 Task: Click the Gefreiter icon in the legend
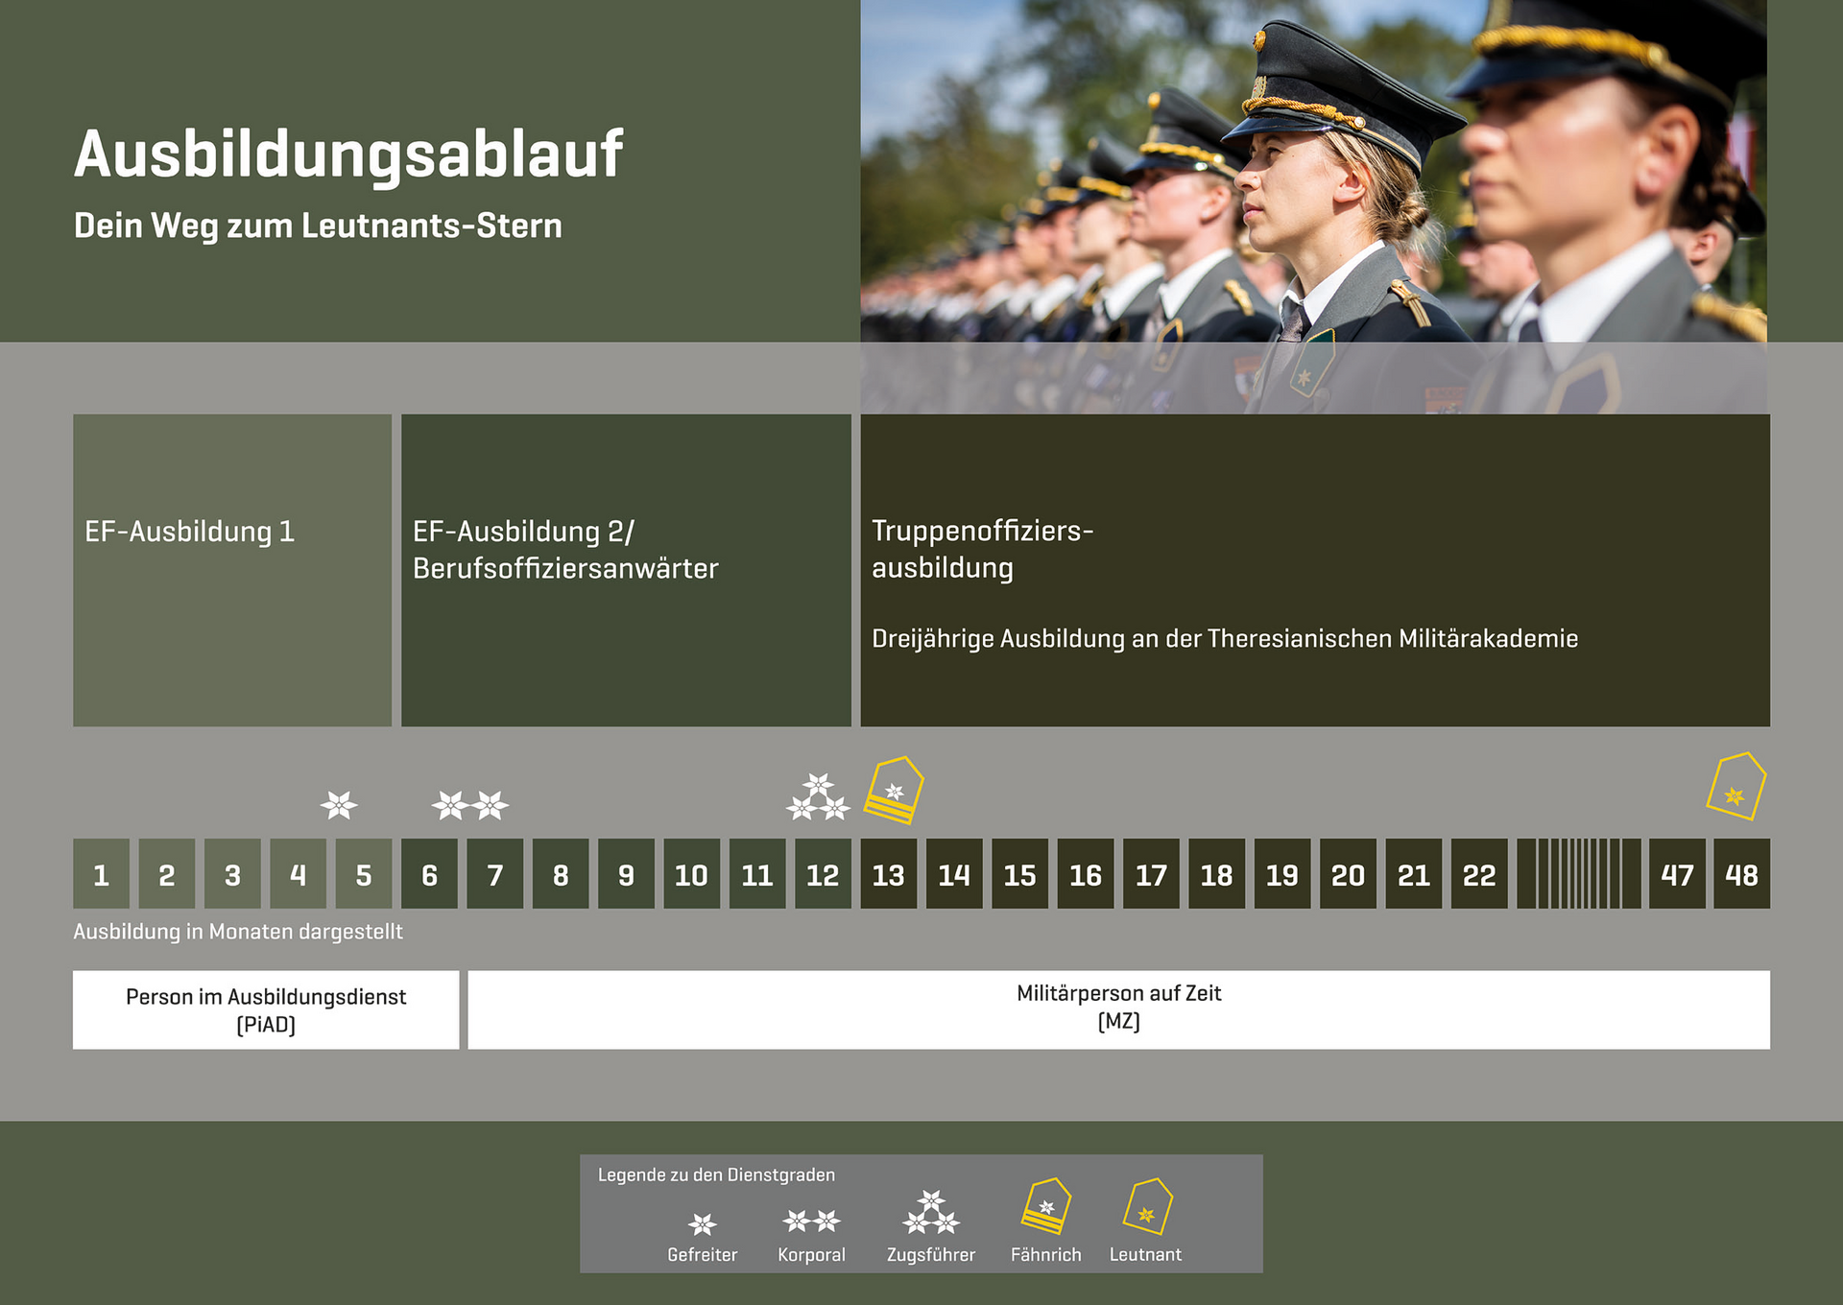(x=703, y=1223)
